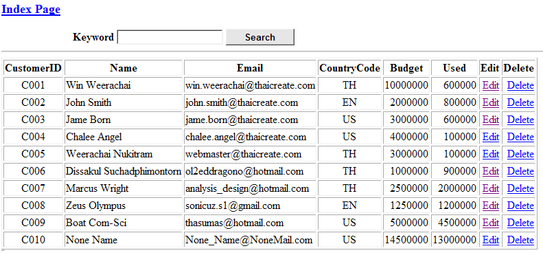Edit customer C010 None Name
This screenshot has width=543, height=255.
click(490, 240)
